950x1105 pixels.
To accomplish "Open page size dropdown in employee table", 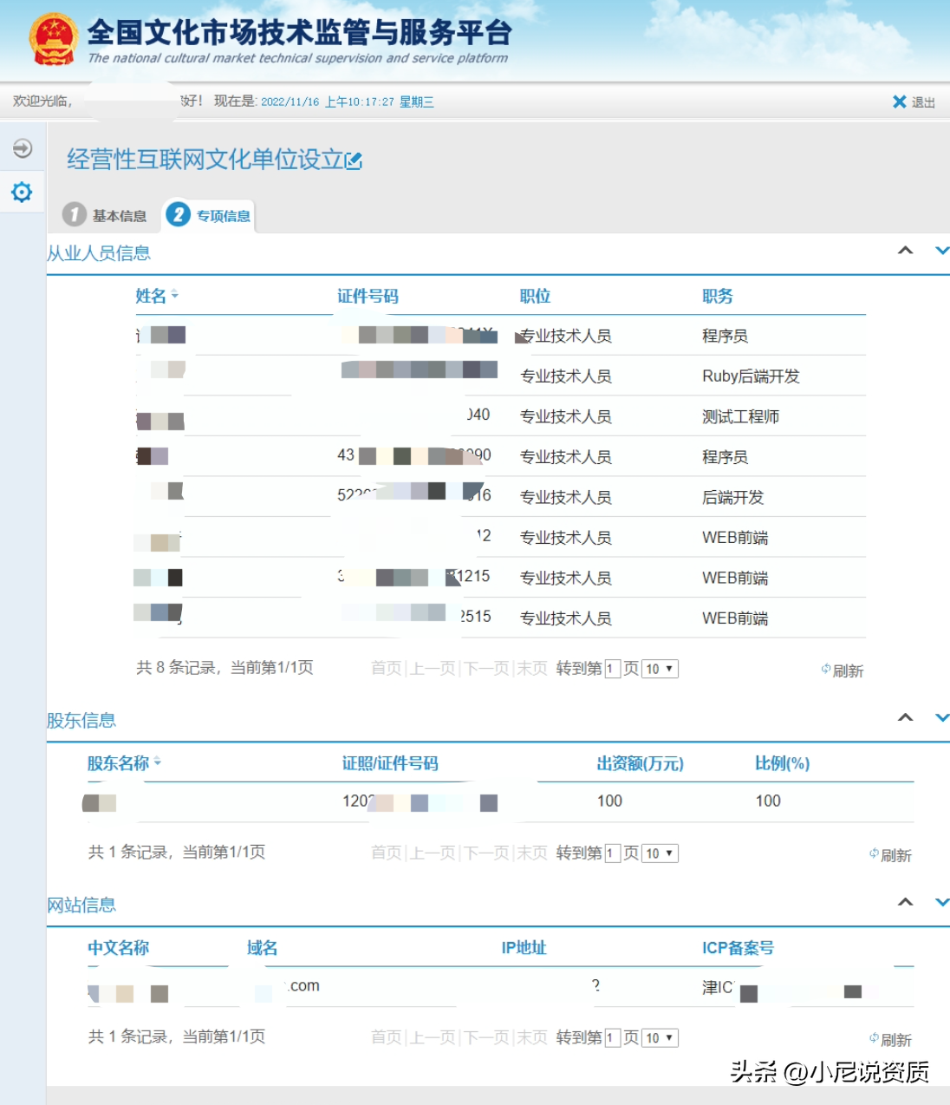I will [x=660, y=669].
